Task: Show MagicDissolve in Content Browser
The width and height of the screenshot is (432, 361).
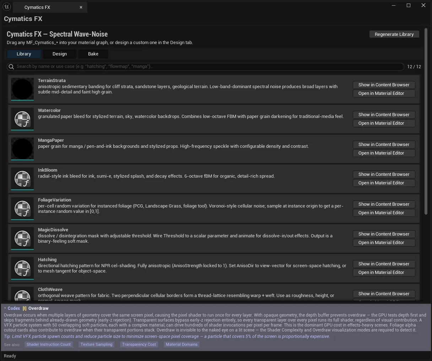Action: [384, 234]
